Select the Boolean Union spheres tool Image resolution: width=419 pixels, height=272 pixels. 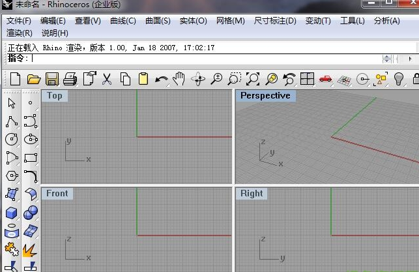[31, 213]
